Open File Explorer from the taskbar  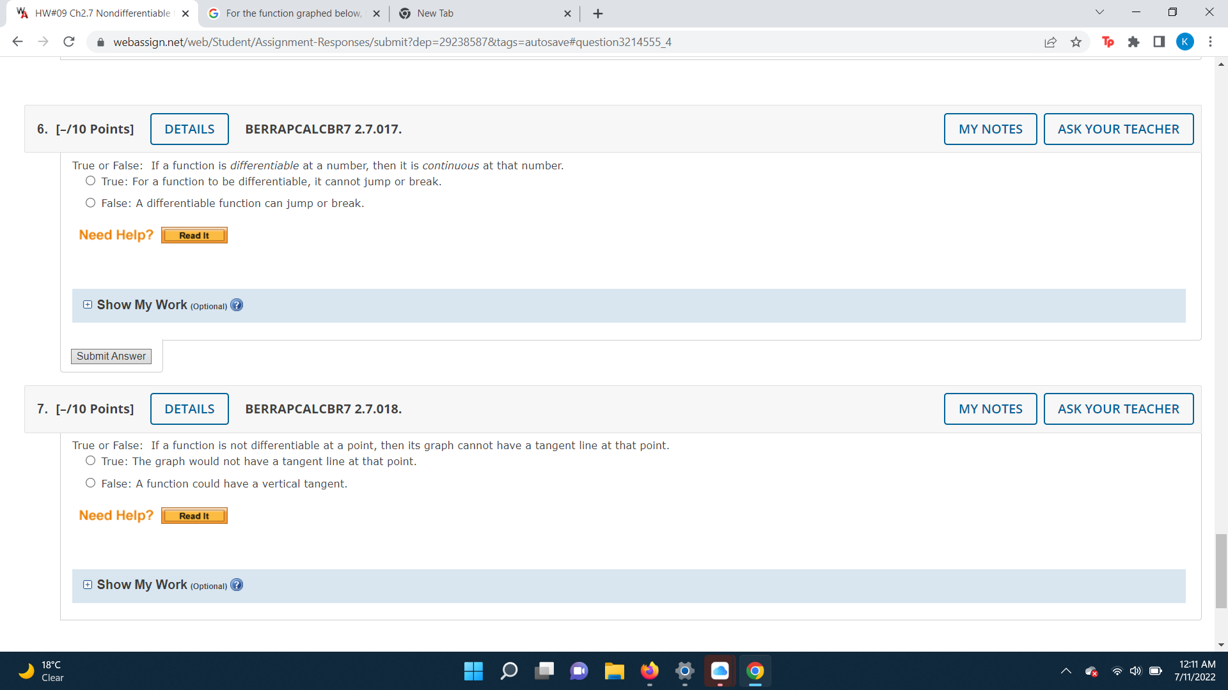pos(614,671)
